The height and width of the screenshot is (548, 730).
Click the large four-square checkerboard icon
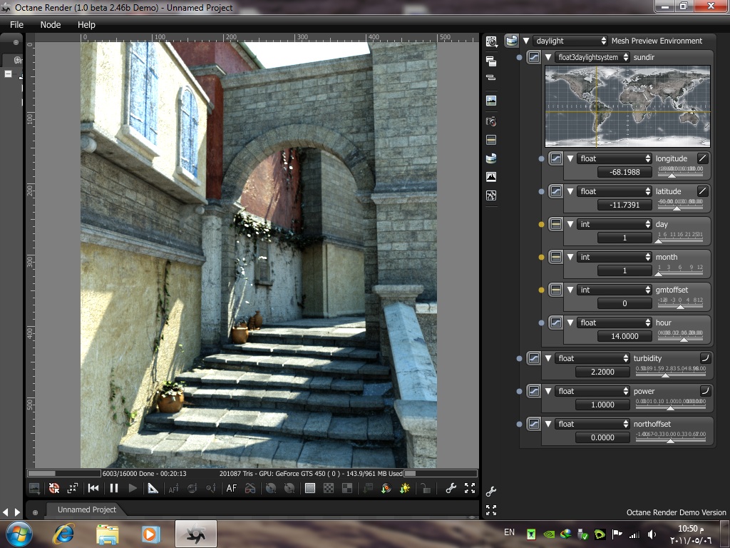click(347, 488)
